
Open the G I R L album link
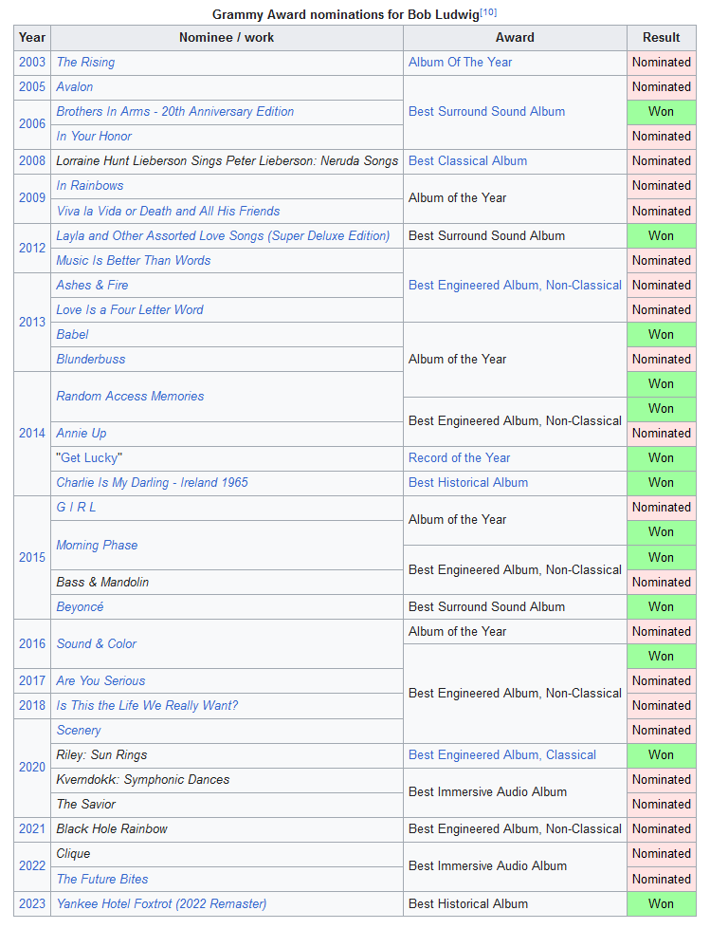coord(76,508)
